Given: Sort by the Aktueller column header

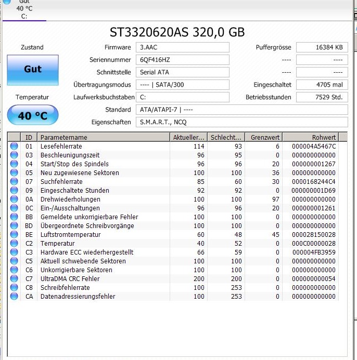Looking at the screenshot, I should [188, 137].
